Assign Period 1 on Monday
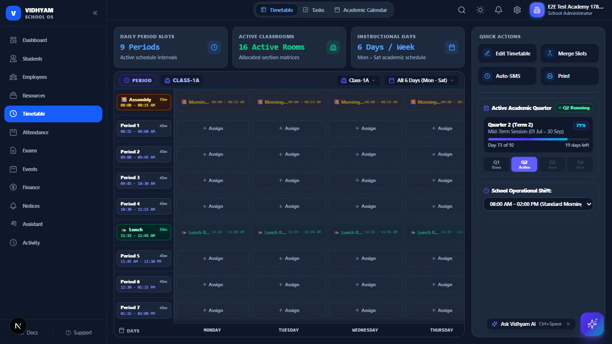The height and width of the screenshot is (344, 612). pos(213,128)
